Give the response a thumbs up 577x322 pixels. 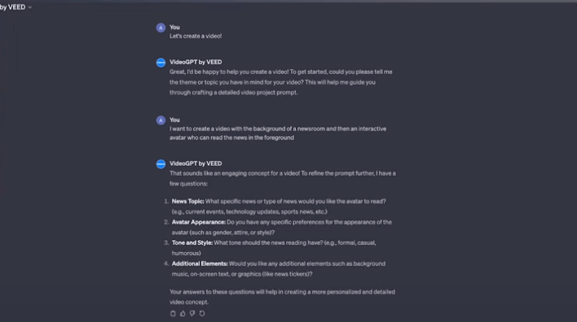point(183,313)
